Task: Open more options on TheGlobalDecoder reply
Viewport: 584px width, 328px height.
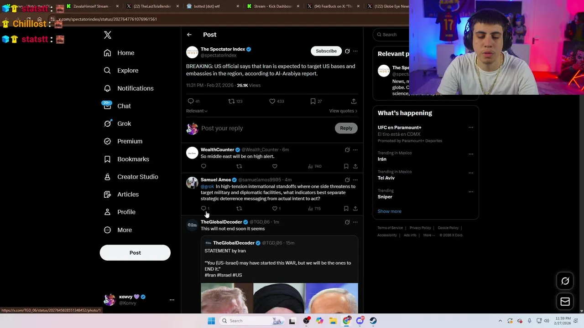Action: 355,222
